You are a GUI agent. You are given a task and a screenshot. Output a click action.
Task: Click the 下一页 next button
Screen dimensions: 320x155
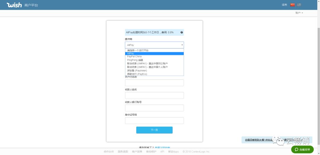[x=154, y=130]
